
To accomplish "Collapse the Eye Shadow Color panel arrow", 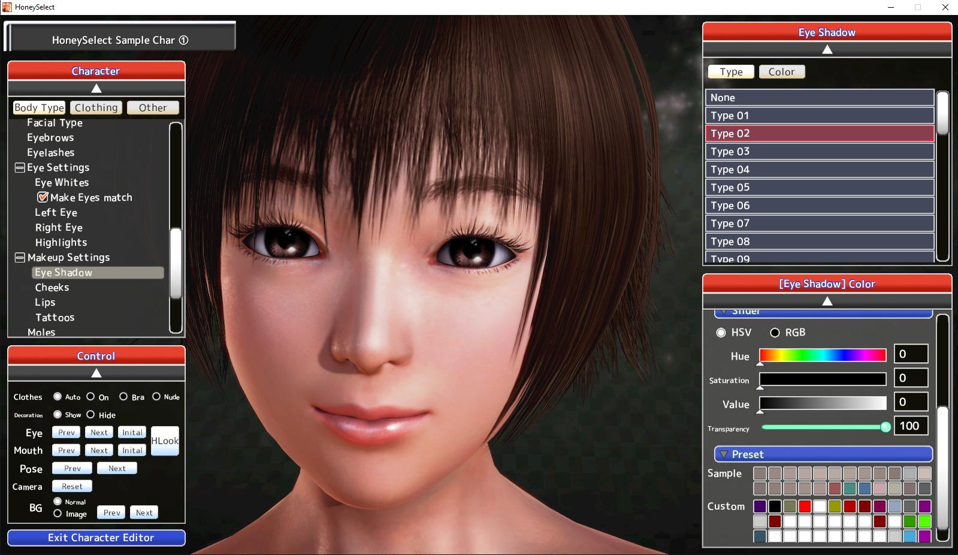I will [x=827, y=301].
